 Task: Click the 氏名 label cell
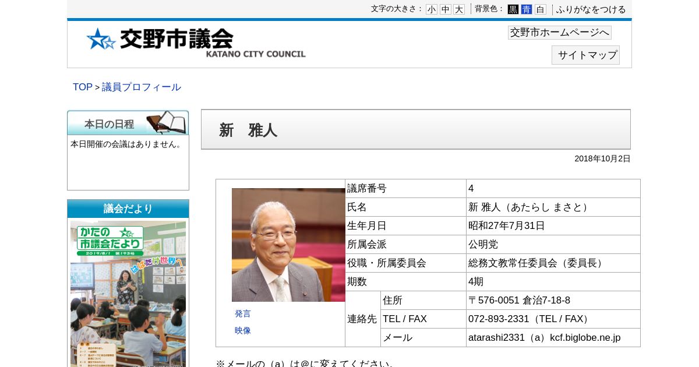pyautogui.click(x=405, y=207)
